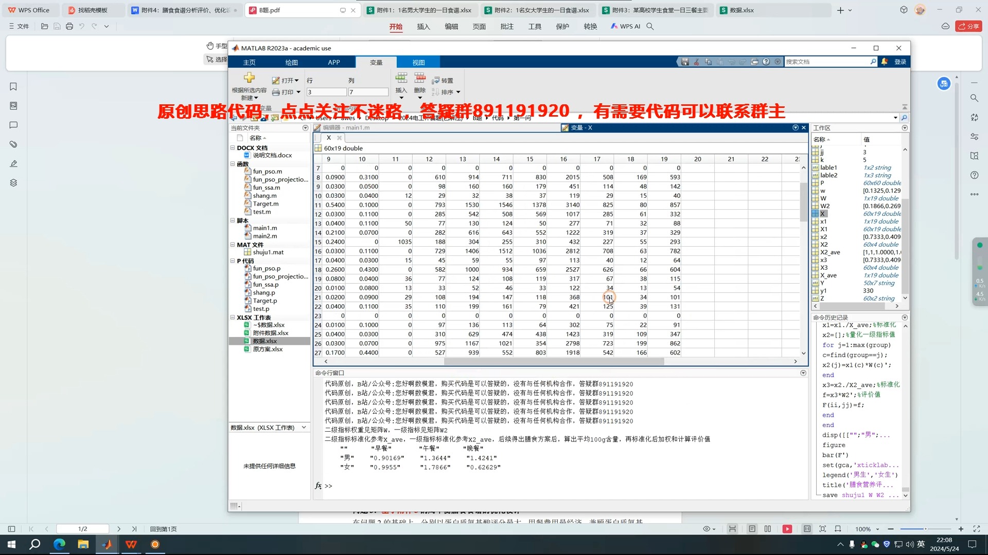Click the WPS AI button
The width and height of the screenshot is (988, 555).
(x=626, y=26)
